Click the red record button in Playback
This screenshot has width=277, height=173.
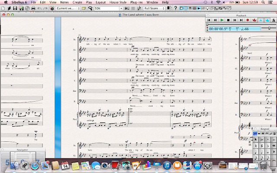point(248,20)
